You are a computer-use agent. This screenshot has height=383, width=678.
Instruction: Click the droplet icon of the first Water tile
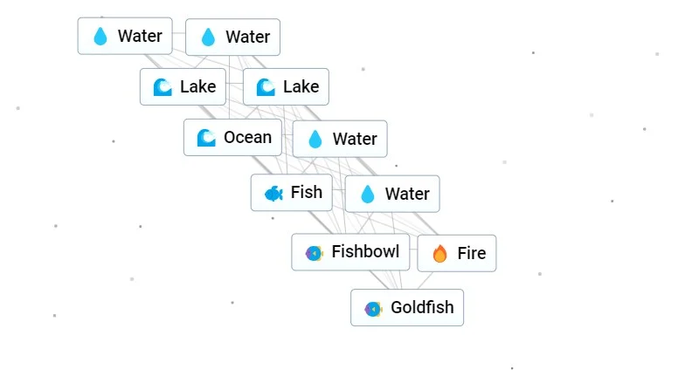[100, 37]
